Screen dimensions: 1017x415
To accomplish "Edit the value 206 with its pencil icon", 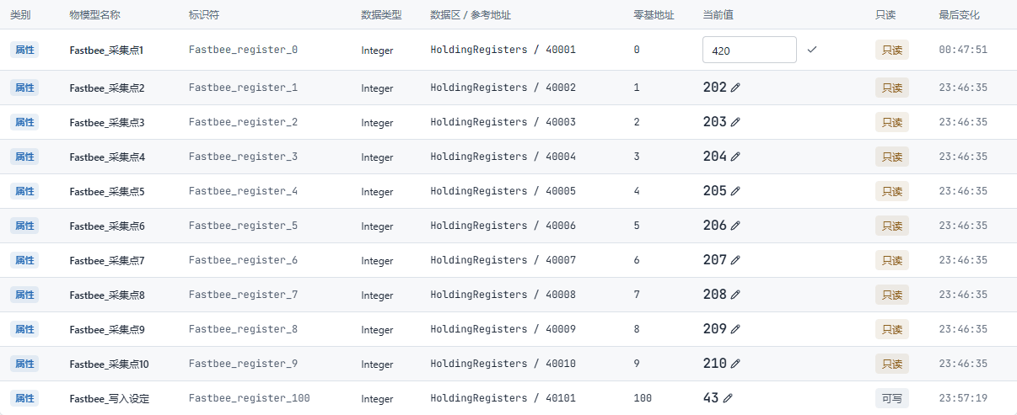I will pyautogui.click(x=735, y=226).
